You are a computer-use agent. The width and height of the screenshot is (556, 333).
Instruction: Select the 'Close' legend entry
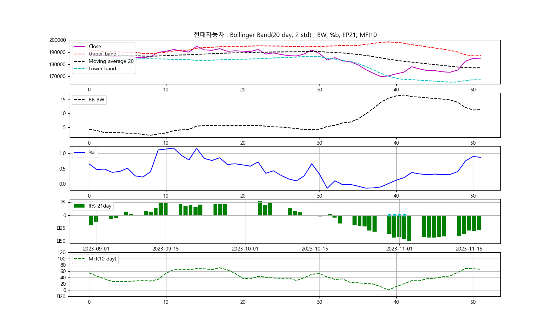[95, 47]
